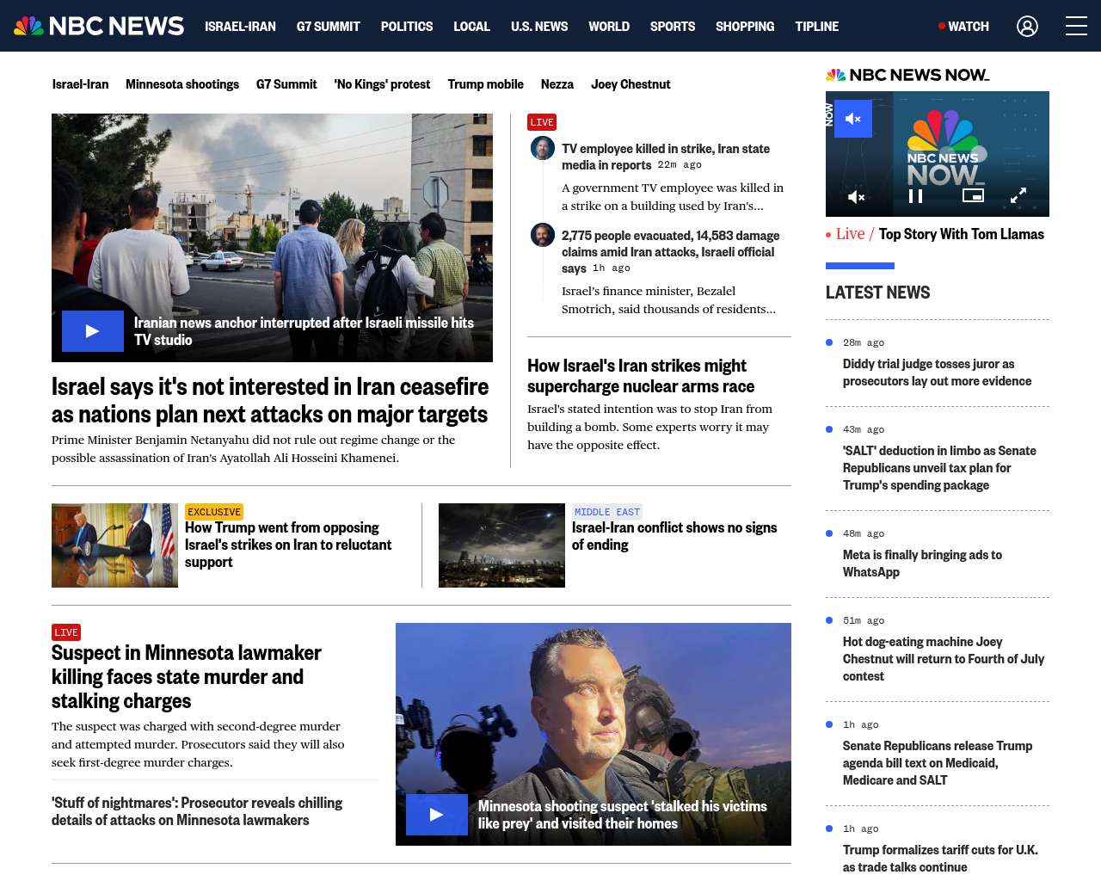Screen dimensions: 1101x881
Task: Select the 'No Kings' protest topic
Action: pos(382,84)
